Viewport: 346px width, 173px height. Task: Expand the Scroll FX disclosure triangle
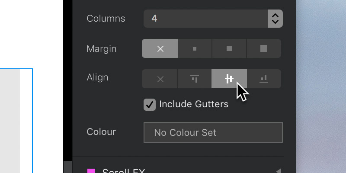click(x=279, y=171)
